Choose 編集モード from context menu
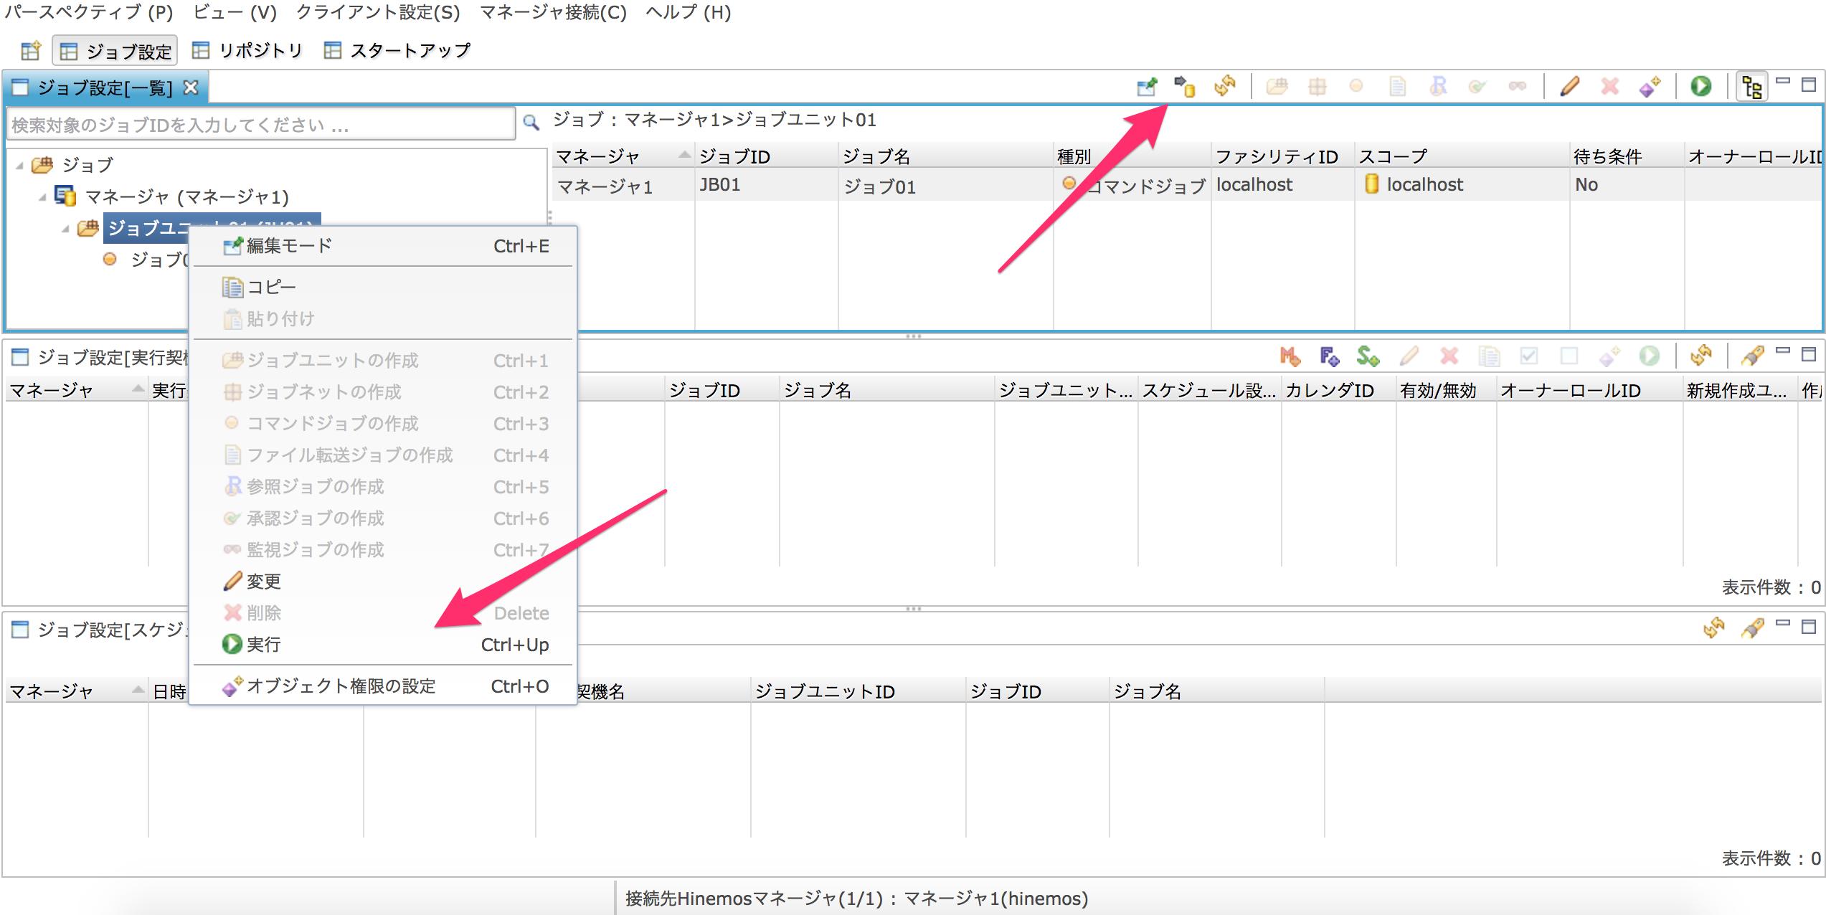The width and height of the screenshot is (1826, 915). (288, 246)
